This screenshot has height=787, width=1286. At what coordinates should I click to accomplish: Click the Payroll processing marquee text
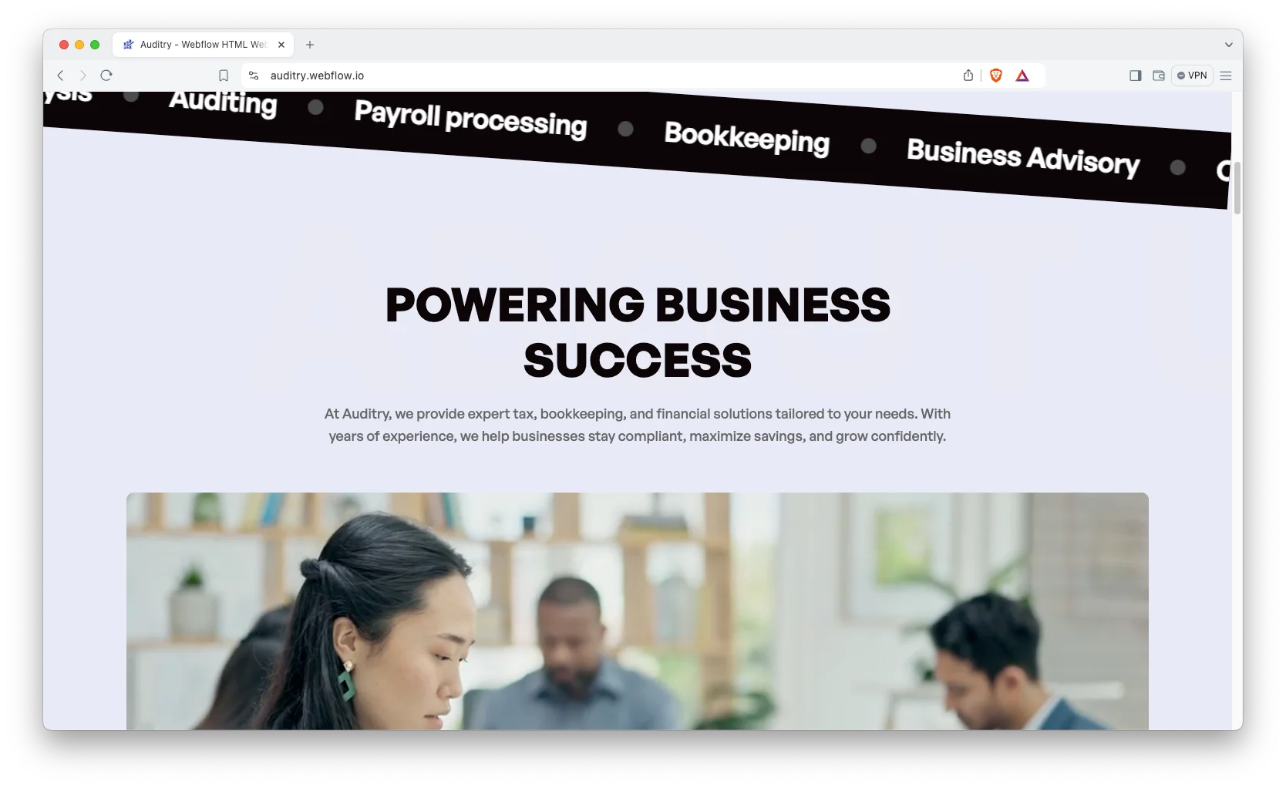(470, 119)
